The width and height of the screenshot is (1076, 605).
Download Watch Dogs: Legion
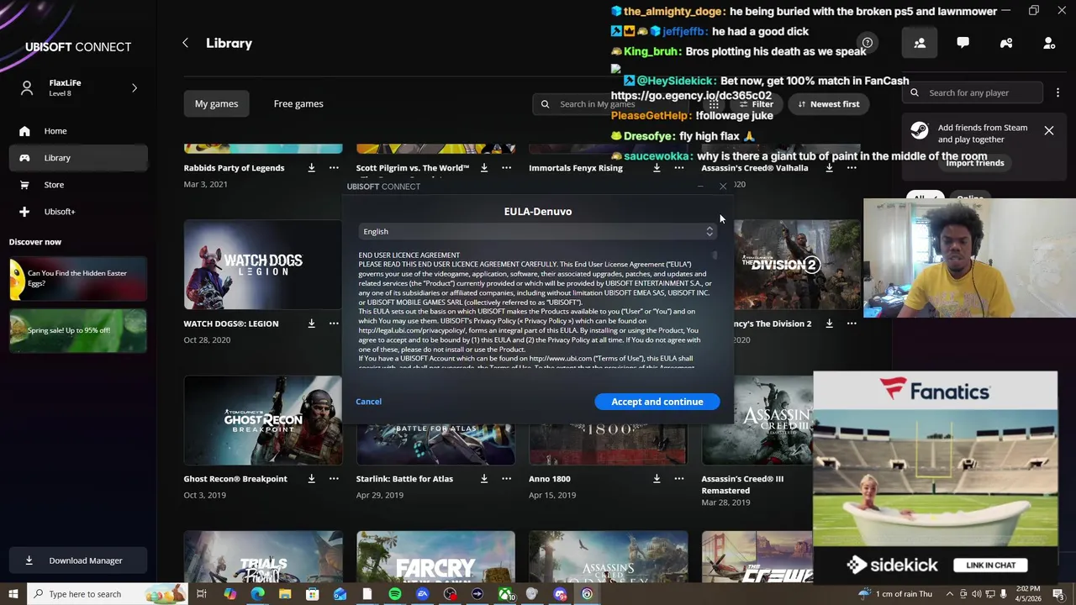[311, 324]
